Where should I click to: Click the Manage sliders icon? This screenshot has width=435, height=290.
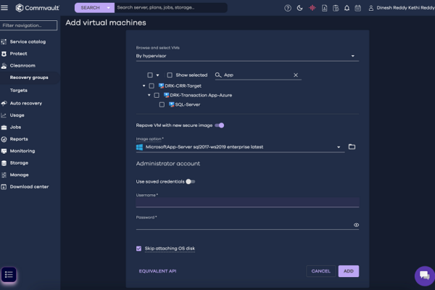point(4,175)
